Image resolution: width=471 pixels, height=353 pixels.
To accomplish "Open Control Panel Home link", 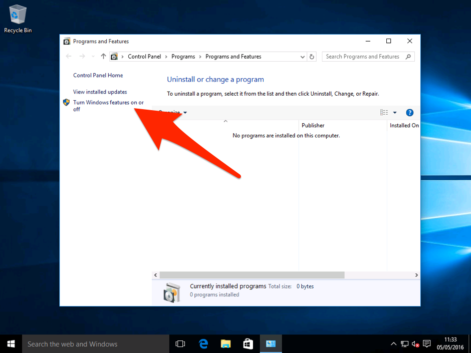I will click(98, 75).
